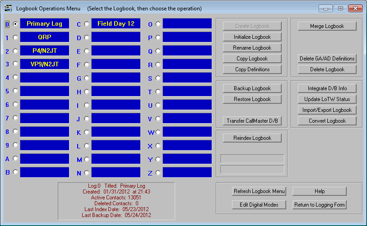Open Import/Export Logbook
This screenshot has width=367, height=226.
pyautogui.click(x=327, y=110)
